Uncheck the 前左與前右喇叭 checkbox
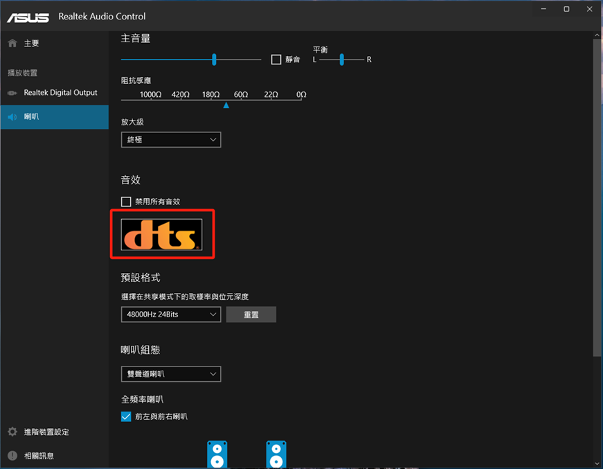Viewport: 603px width, 469px height. (126, 416)
